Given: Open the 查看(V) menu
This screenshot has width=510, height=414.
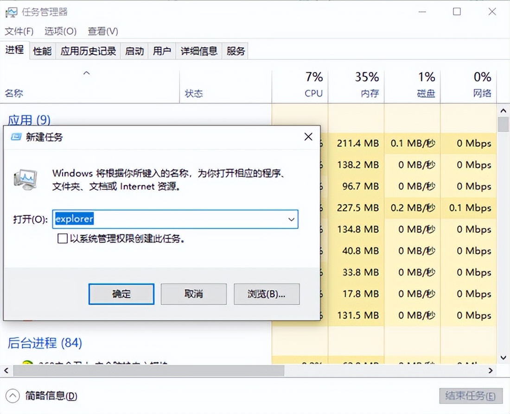Looking at the screenshot, I should pyautogui.click(x=103, y=31).
